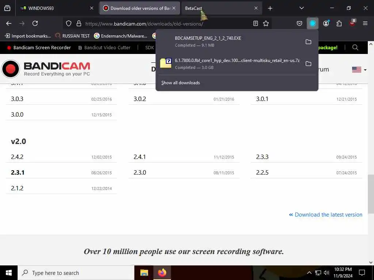Open Windows Start menu
This screenshot has width=374, height=280.
[x=9, y=273]
